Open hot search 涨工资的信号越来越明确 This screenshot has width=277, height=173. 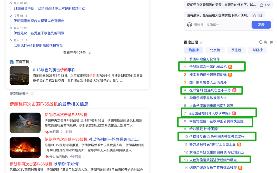click(208, 75)
